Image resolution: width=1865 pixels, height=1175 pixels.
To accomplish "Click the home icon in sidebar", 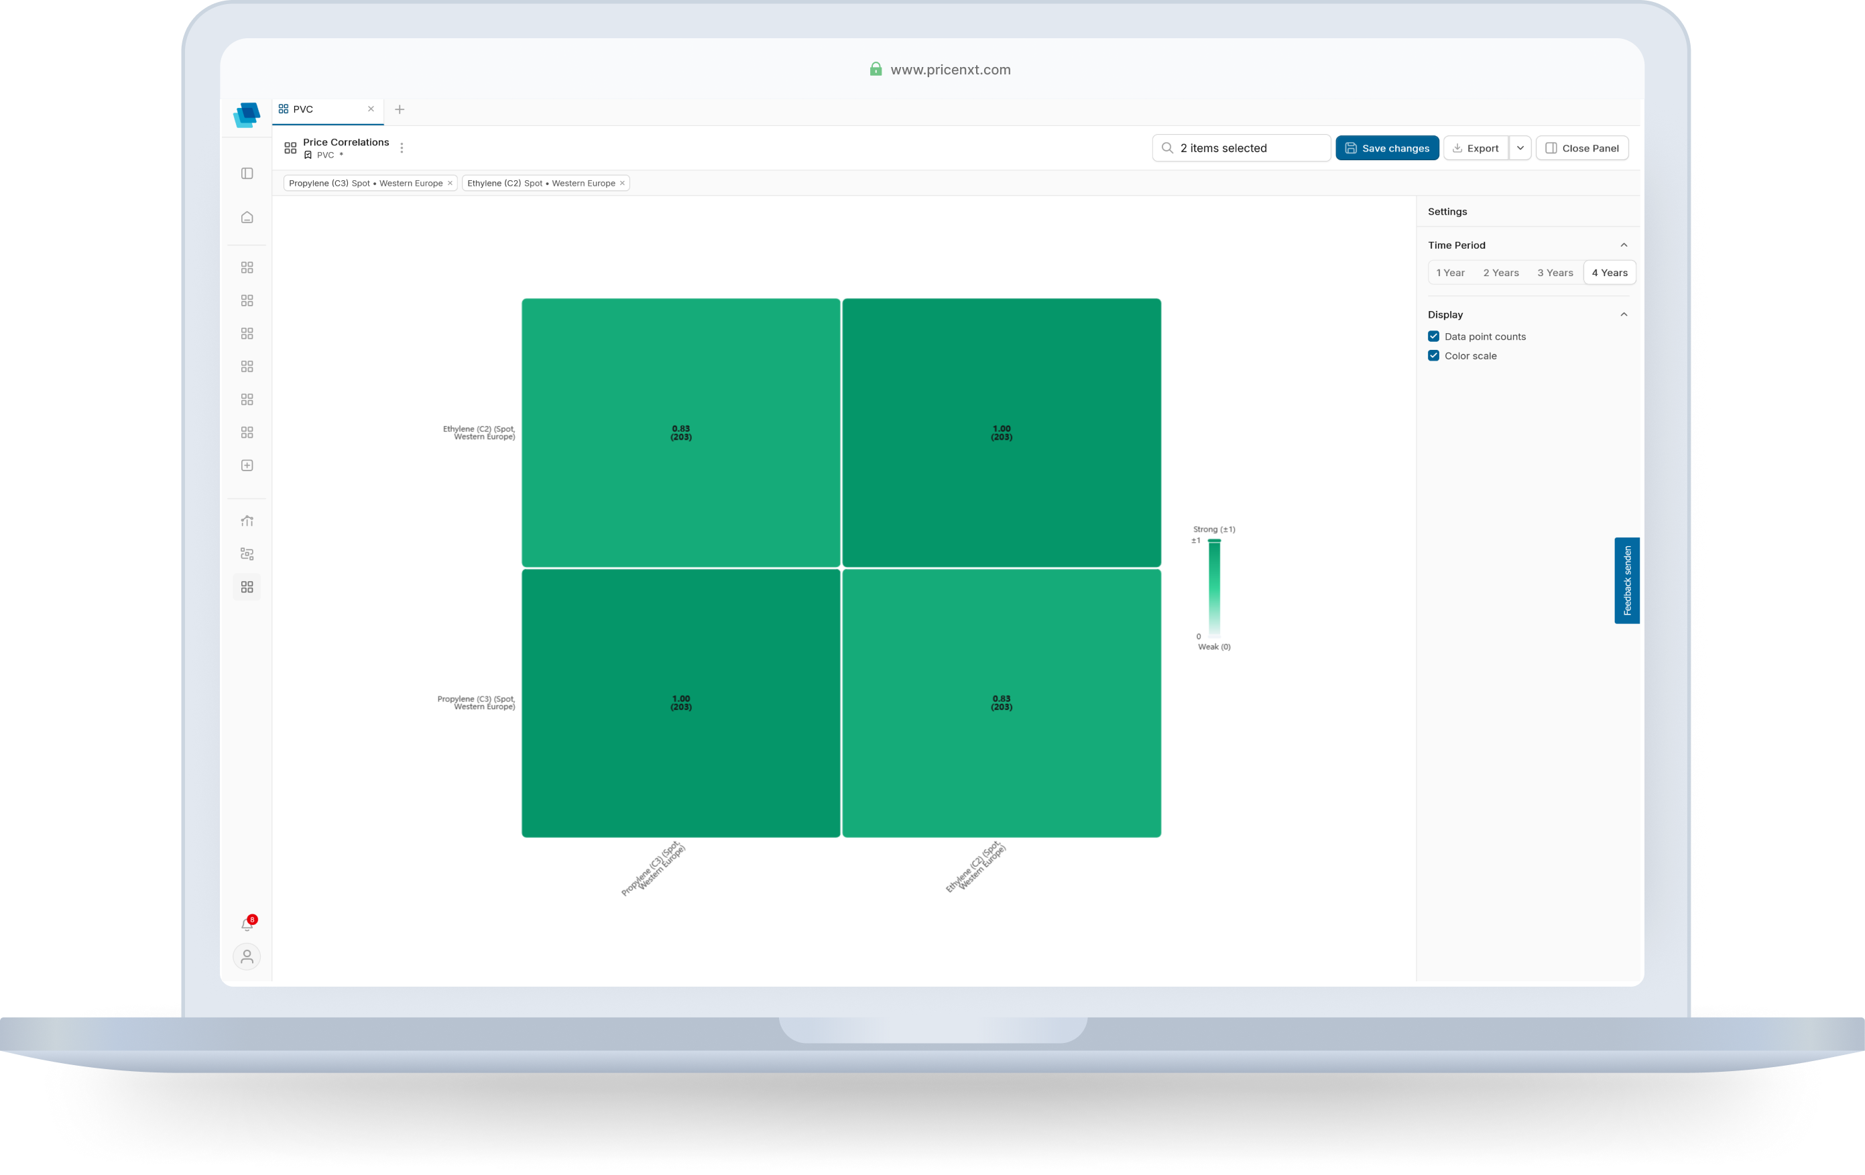I will click(x=247, y=218).
